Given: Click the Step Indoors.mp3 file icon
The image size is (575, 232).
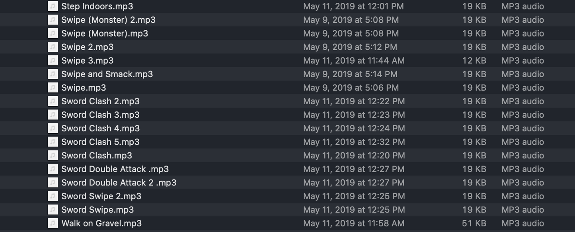Looking at the screenshot, I should tap(53, 6).
